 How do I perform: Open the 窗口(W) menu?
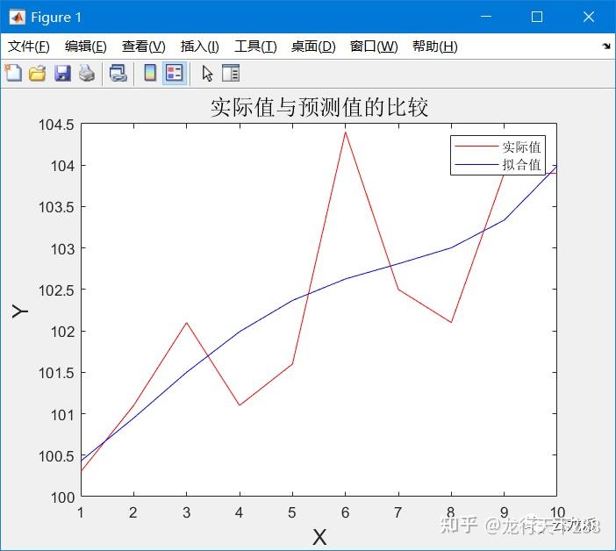(374, 47)
